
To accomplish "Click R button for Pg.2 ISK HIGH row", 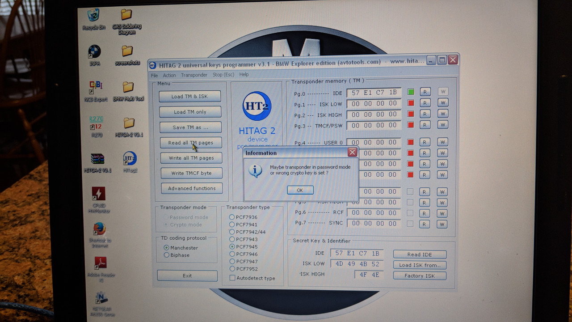I will pyautogui.click(x=425, y=114).
